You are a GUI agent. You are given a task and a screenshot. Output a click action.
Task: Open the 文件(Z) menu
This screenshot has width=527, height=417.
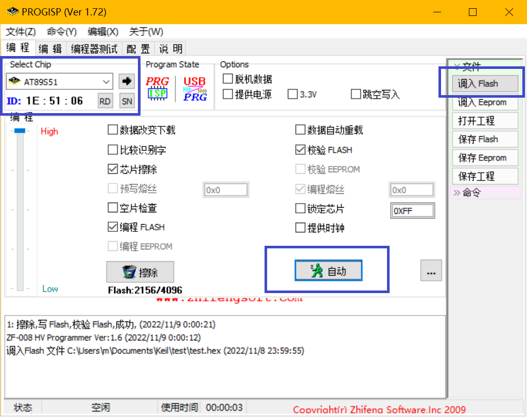(21, 32)
